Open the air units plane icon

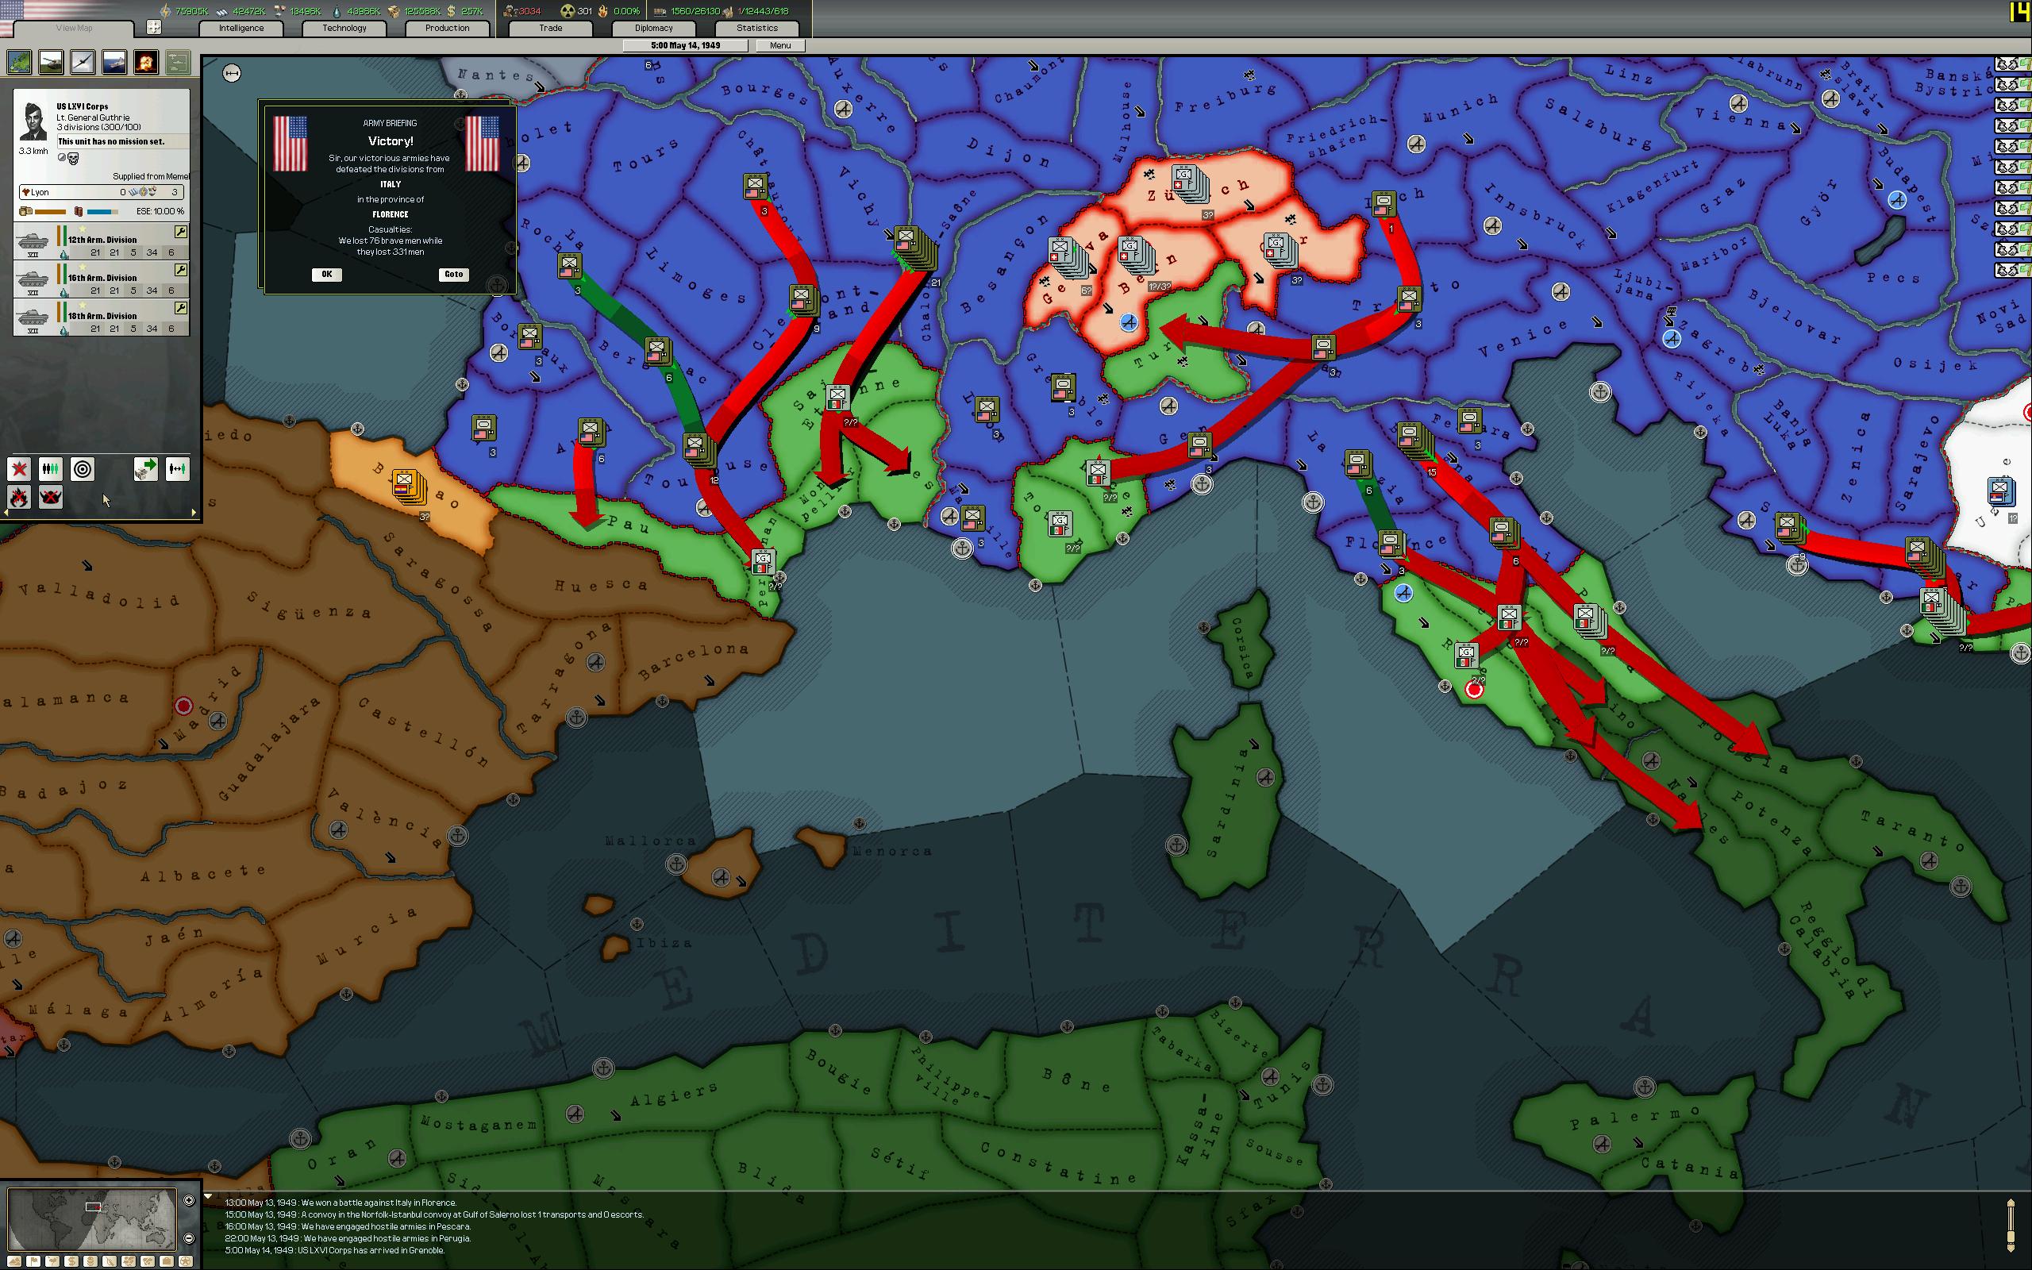(x=83, y=62)
